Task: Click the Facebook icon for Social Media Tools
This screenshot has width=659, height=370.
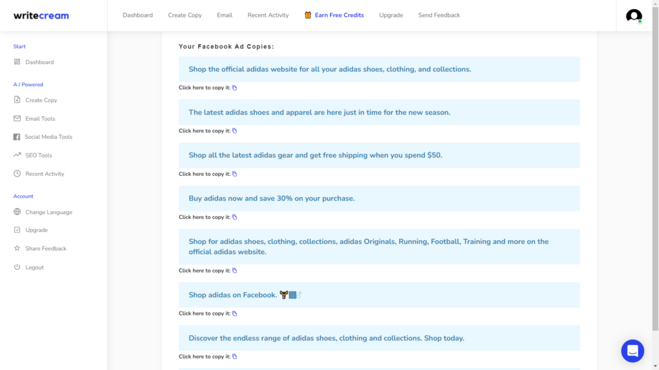Action: click(17, 137)
